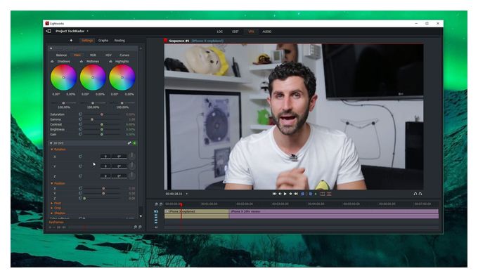Click the eyedropper icon next to Shadows
The height and width of the screenshot is (278, 478).
52,62
